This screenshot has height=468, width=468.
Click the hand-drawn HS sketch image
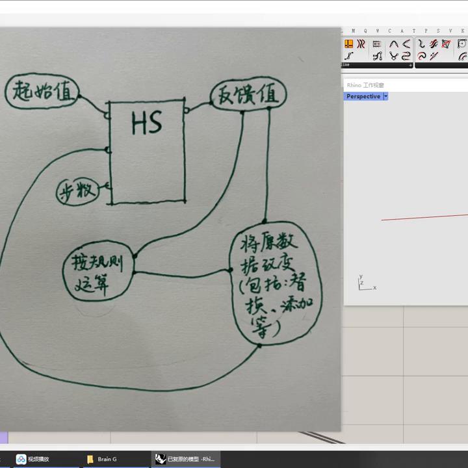pyautogui.click(x=170, y=229)
